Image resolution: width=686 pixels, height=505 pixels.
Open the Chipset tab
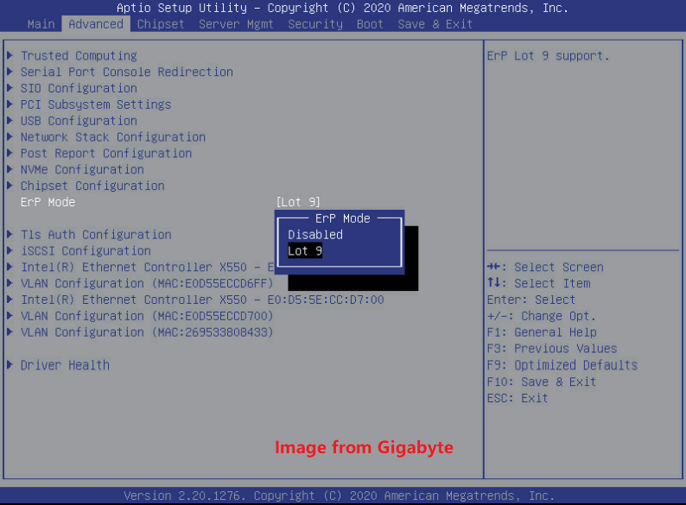pyautogui.click(x=161, y=24)
